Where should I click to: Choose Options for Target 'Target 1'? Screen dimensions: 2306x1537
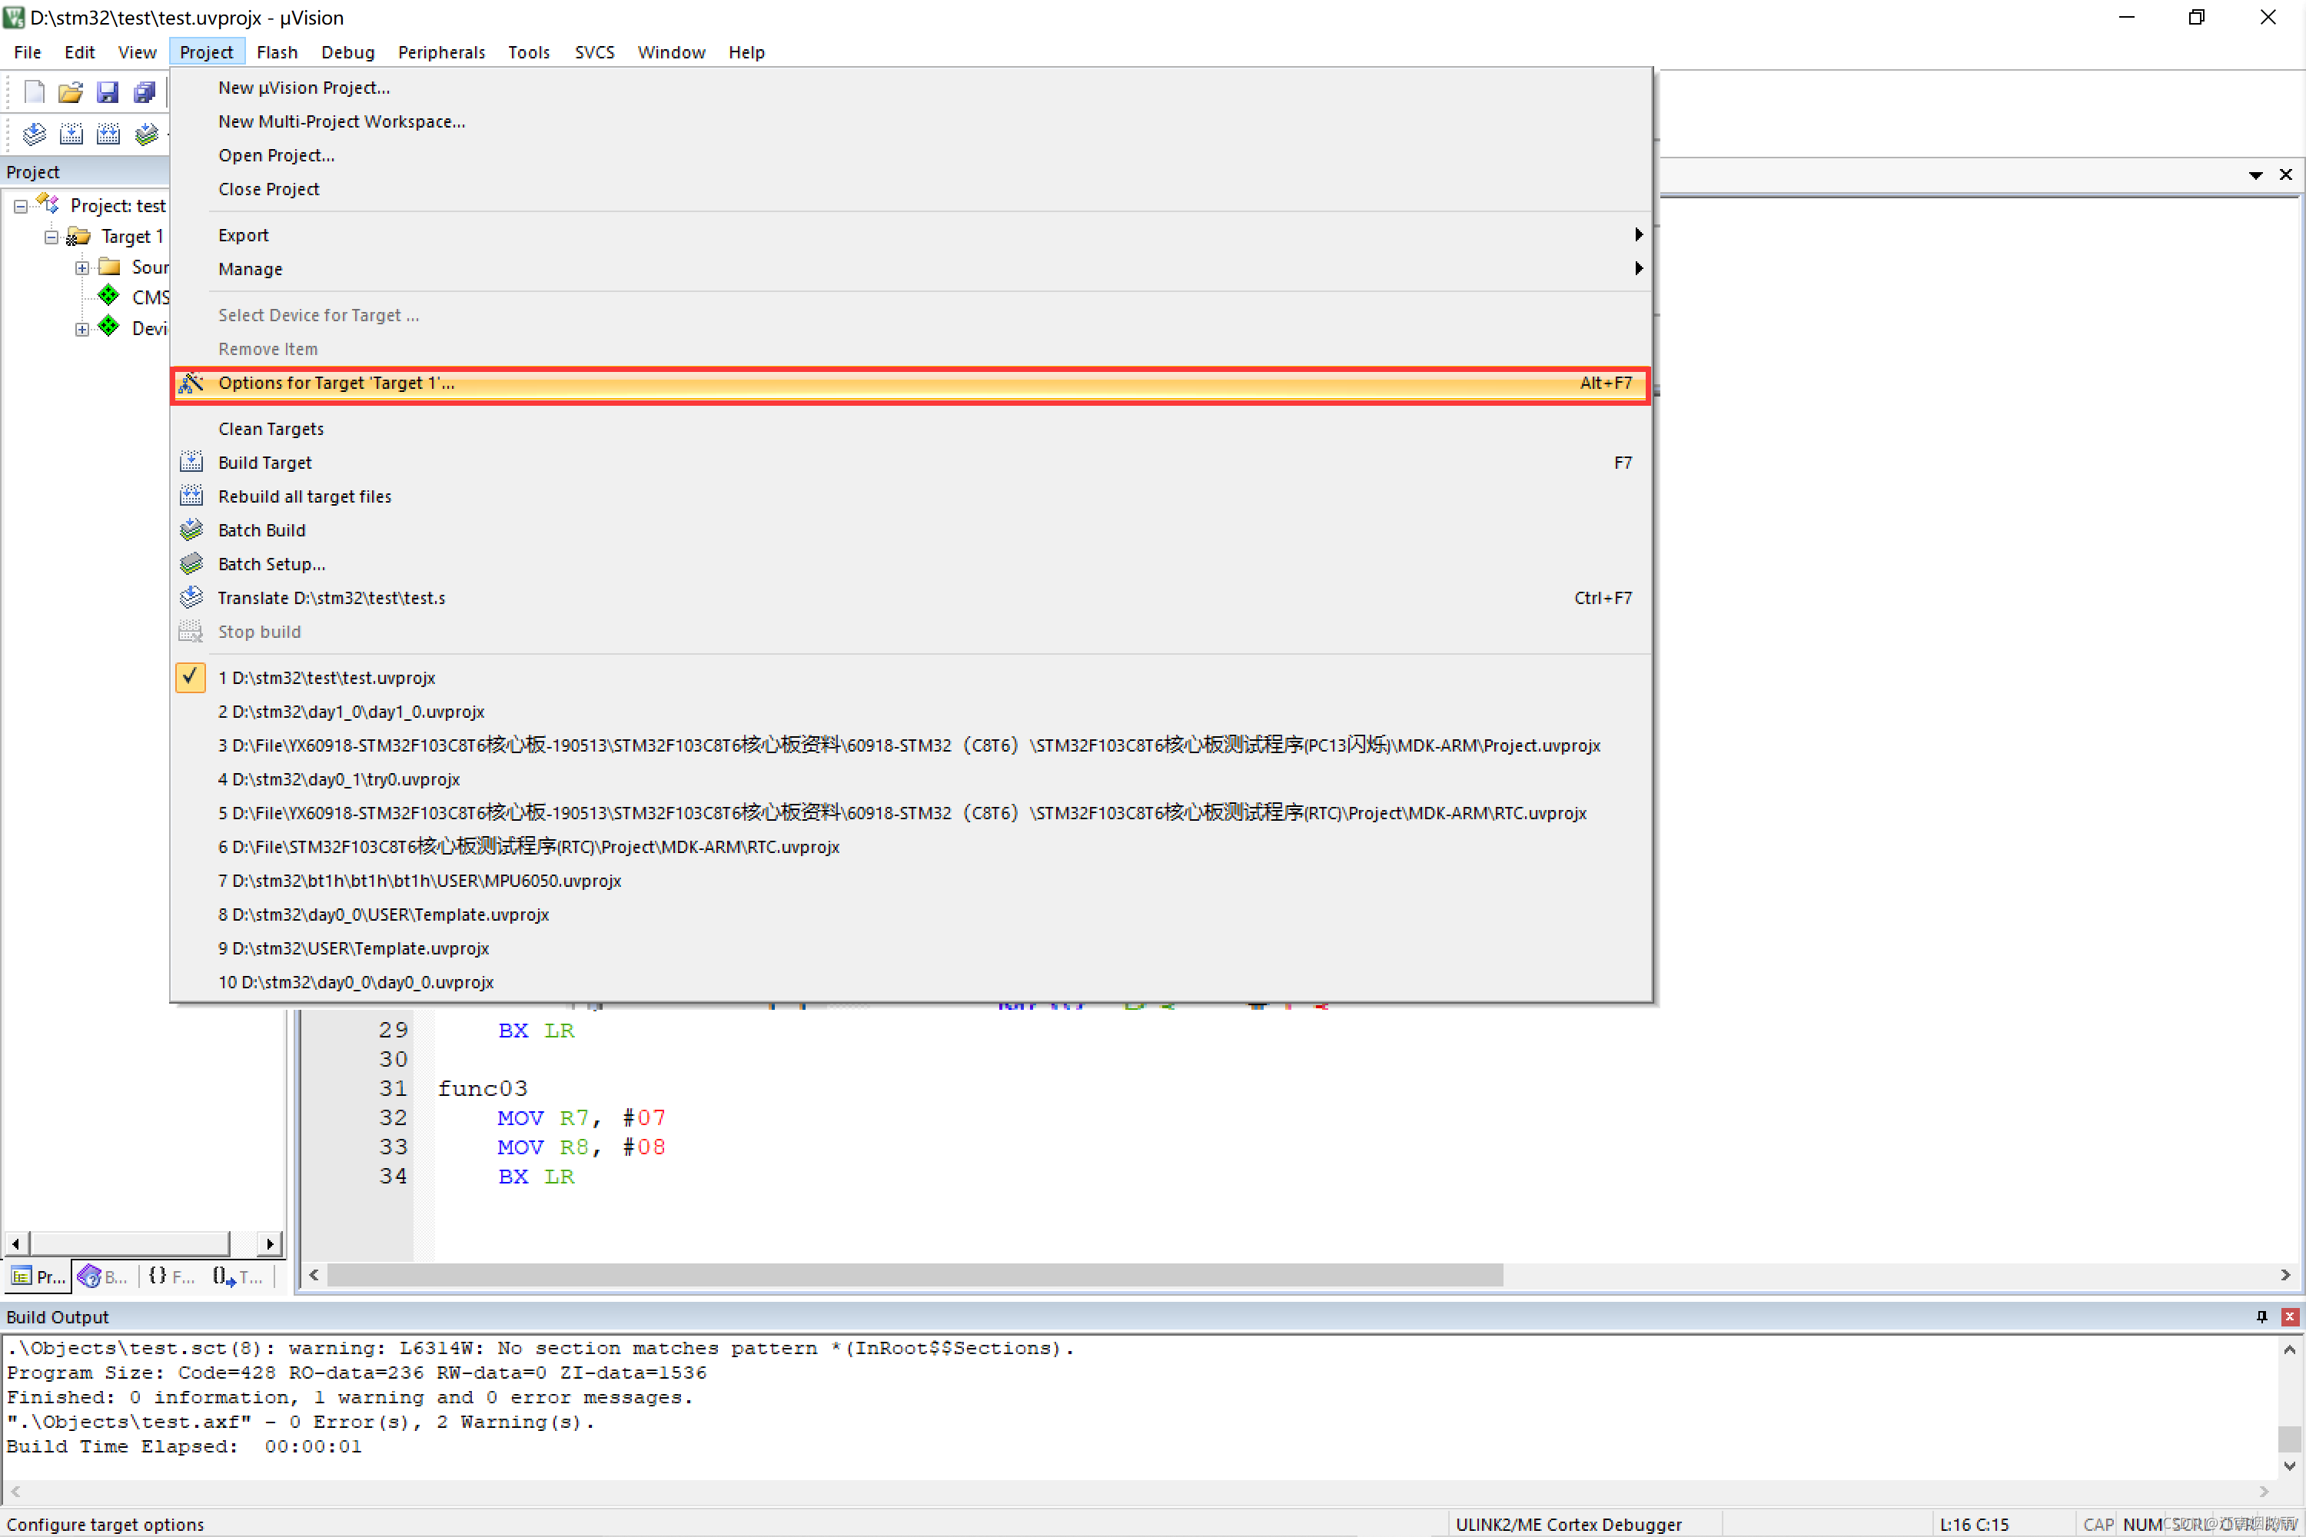point(337,383)
